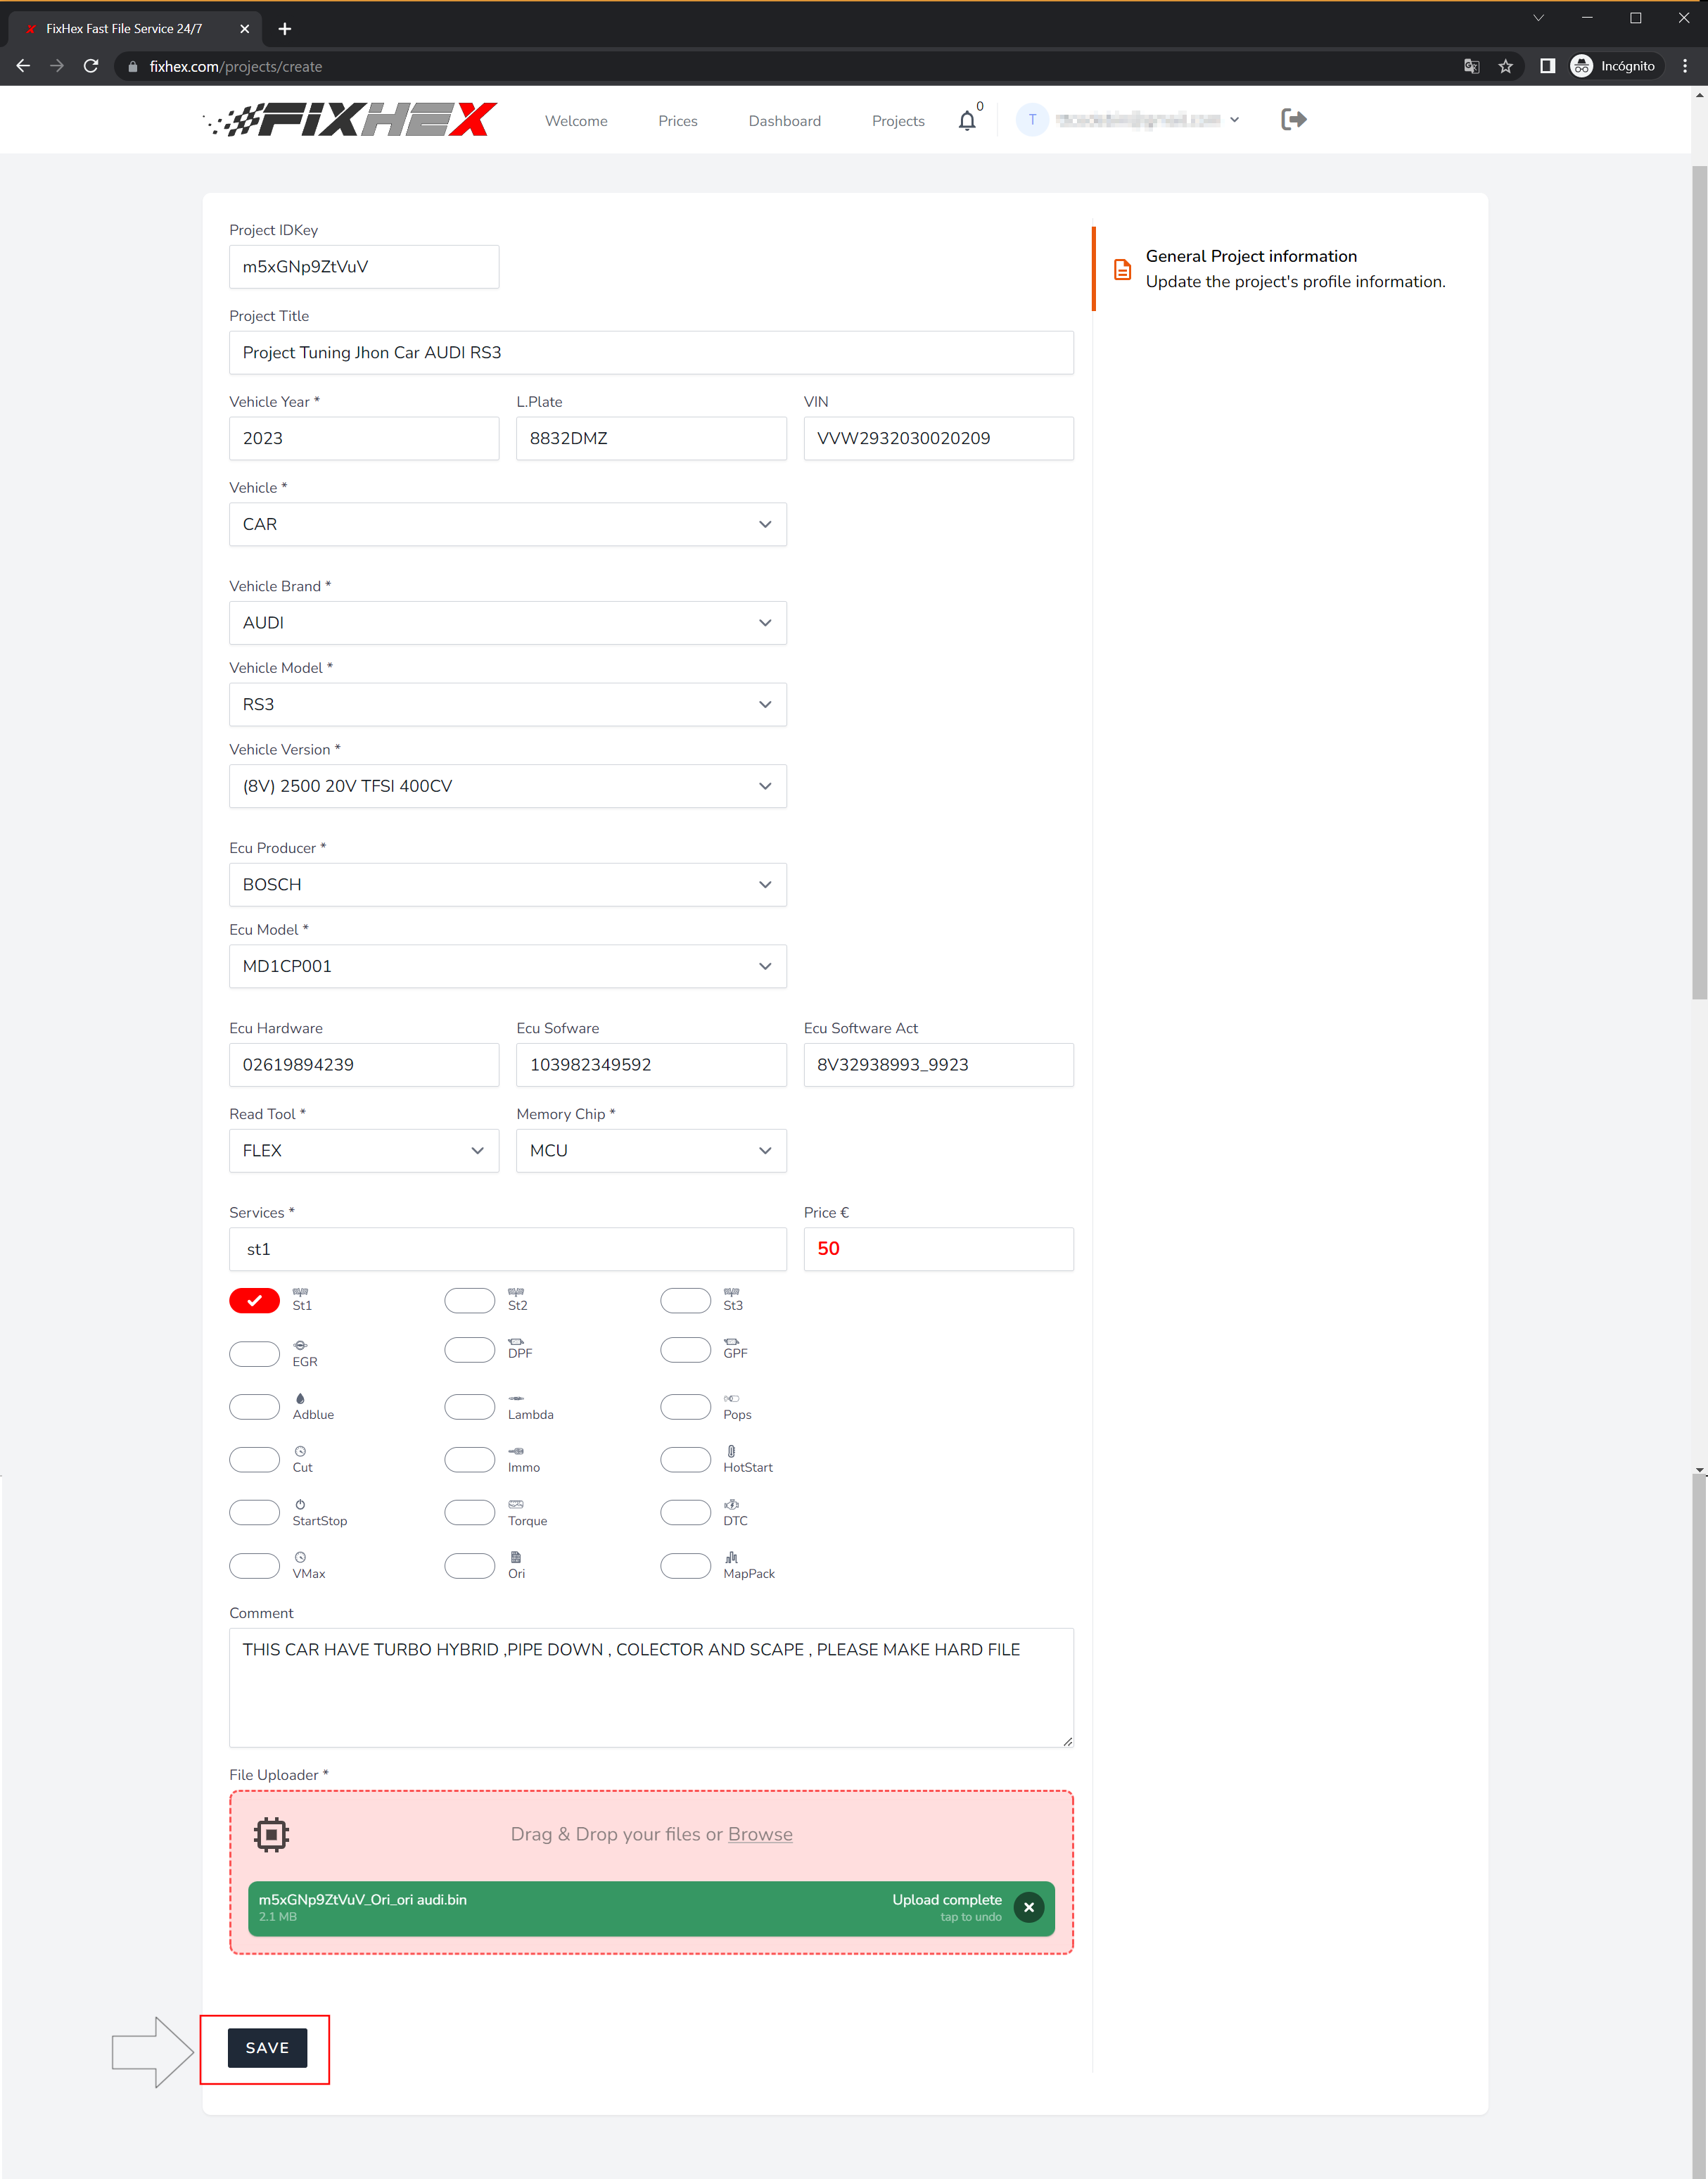Click the General Project information document icon
This screenshot has height=2179, width=1708.
pyautogui.click(x=1122, y=269)
